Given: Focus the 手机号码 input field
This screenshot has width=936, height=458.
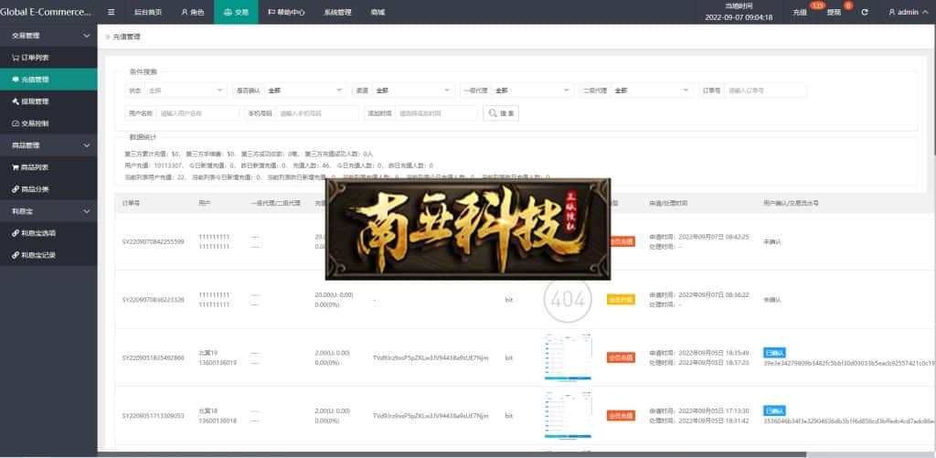Looking at the screenshot, I should pos(317,112).
